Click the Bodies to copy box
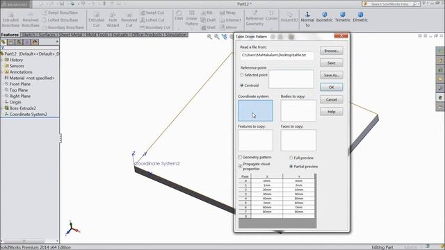 pos(298,110)
